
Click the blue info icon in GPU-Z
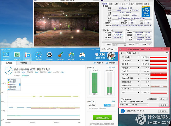point(123,111)
